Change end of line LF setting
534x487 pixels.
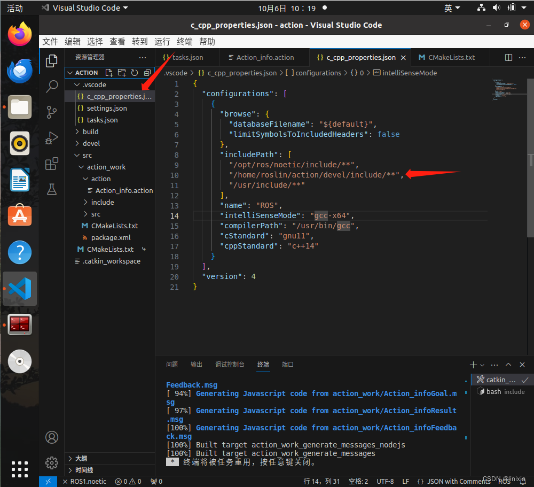406,482
